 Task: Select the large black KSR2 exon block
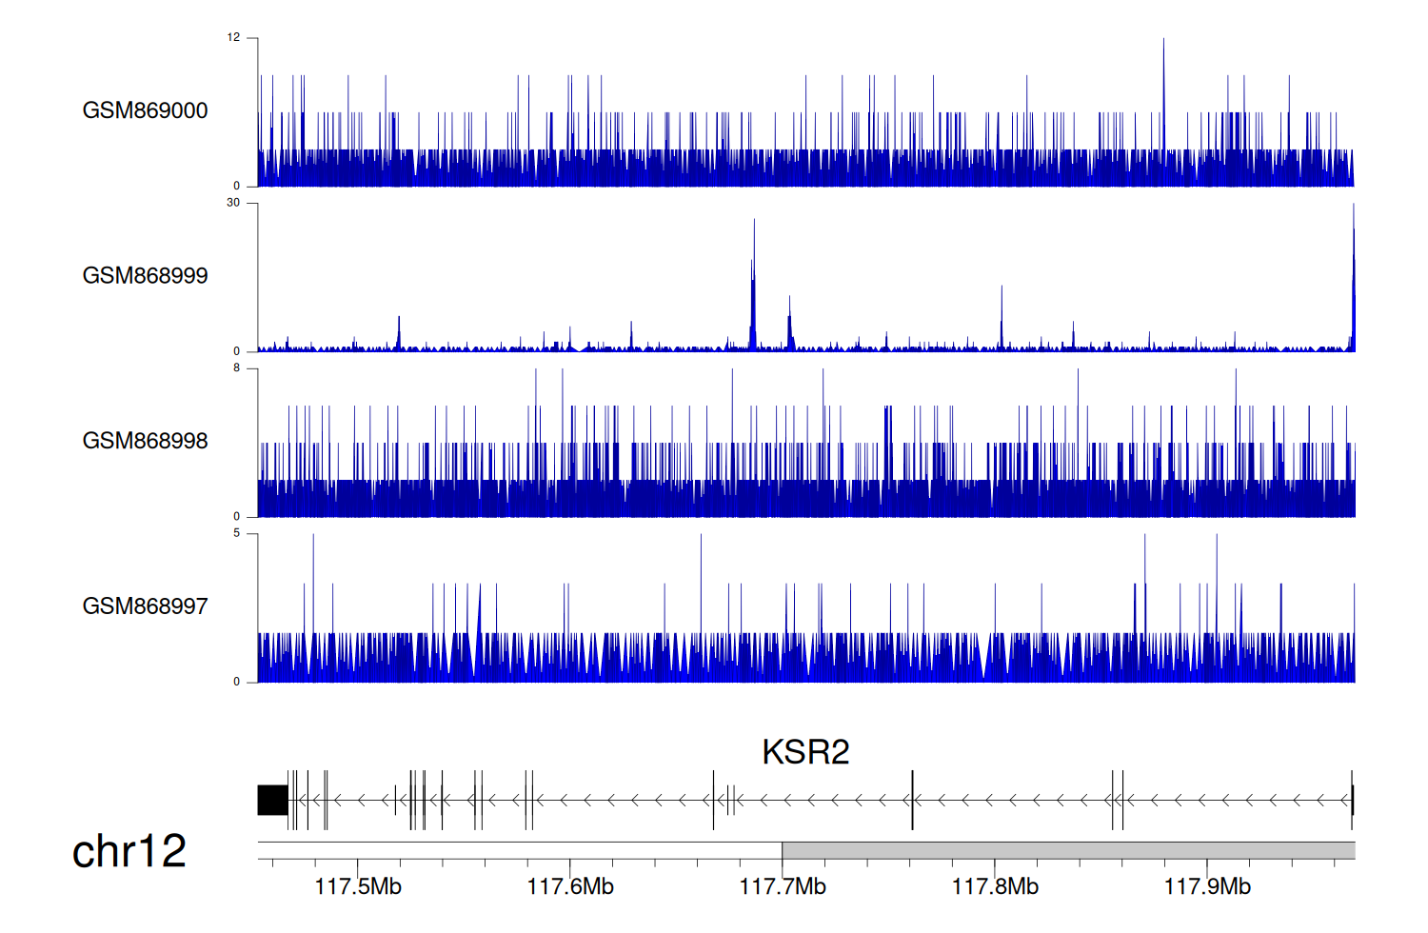tap(273, 800)
